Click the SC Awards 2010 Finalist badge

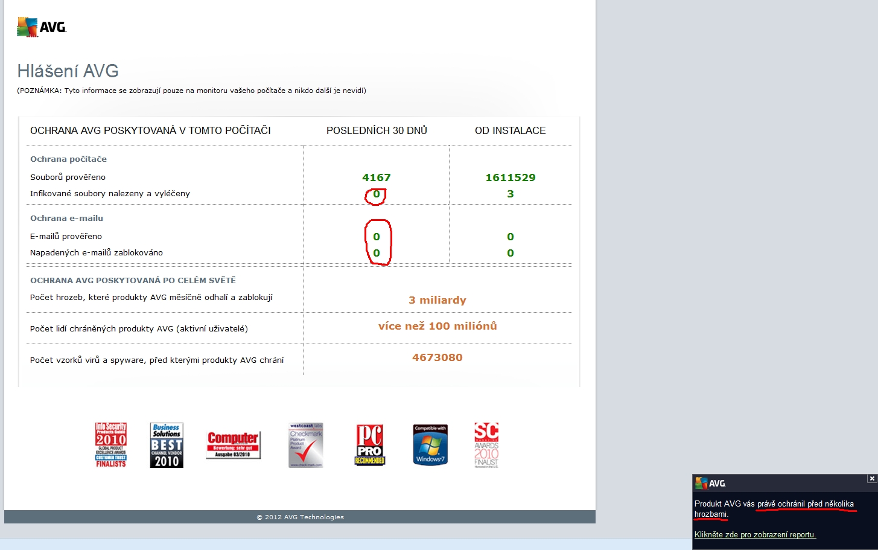[486, 445]
